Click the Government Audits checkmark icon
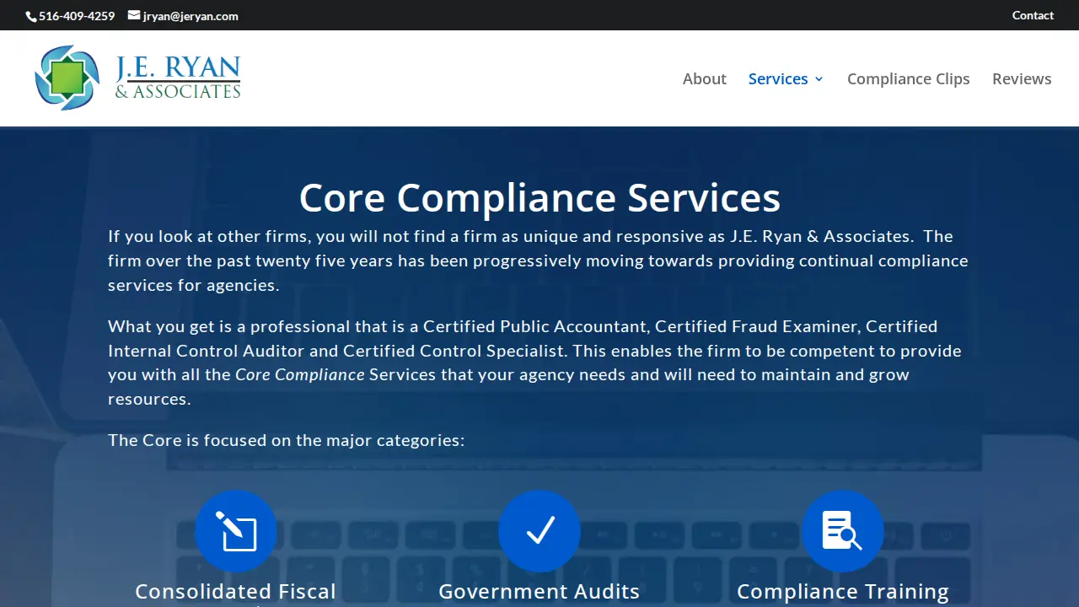 pos(539,531)
